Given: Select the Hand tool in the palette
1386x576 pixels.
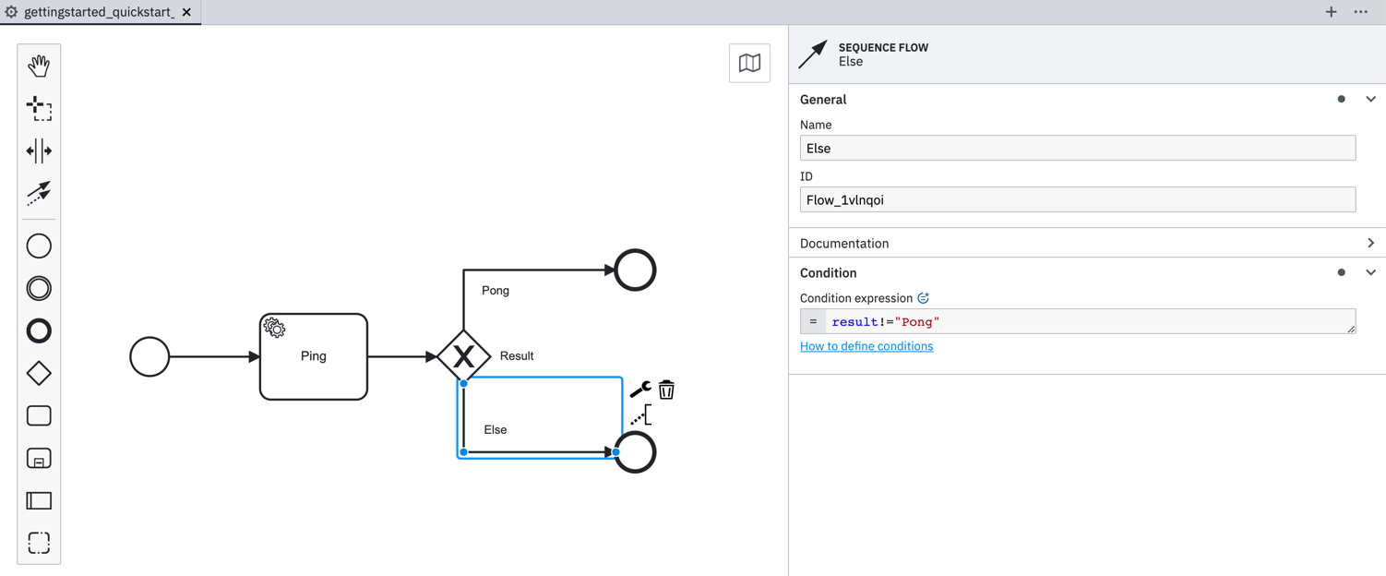Looking at the screenshot, I should pyautogui.click(x=39, y=66).
